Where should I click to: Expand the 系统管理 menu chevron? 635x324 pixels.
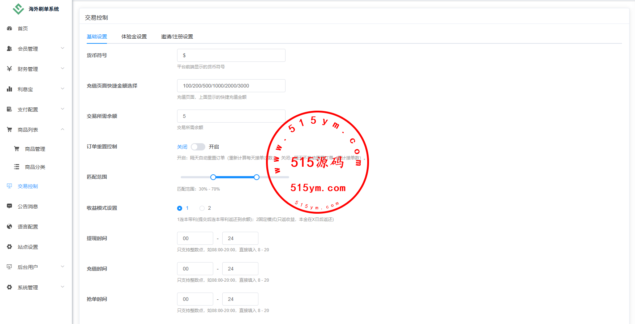pyautogui.click(x=63, y=287)
